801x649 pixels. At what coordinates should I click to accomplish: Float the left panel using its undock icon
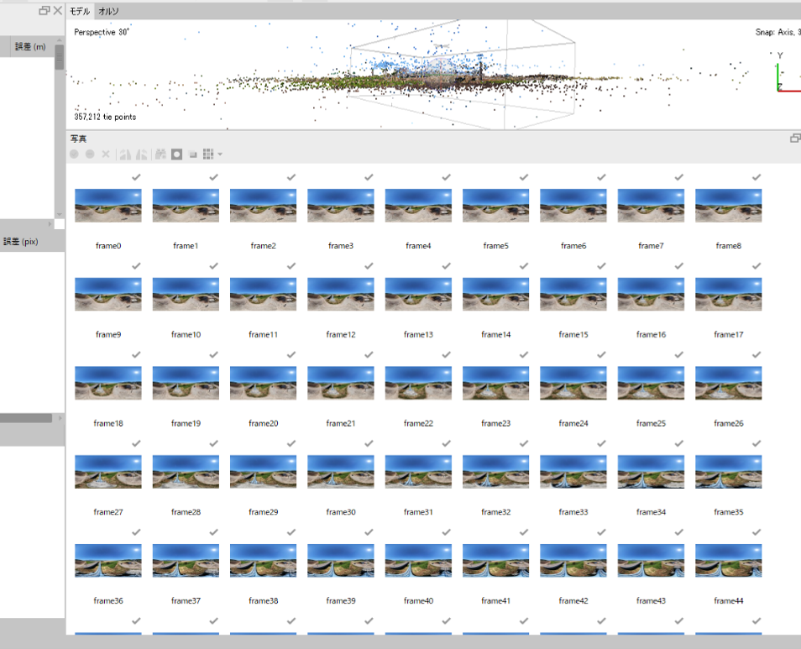pyautogui.click(x=44, y=10)
